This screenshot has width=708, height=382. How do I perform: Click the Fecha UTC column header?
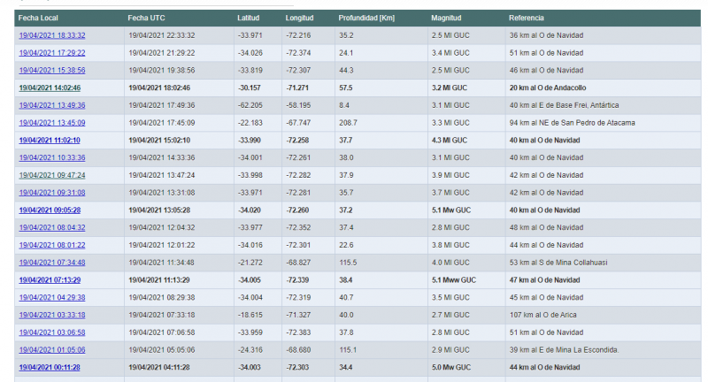click(x=145, y=18)
